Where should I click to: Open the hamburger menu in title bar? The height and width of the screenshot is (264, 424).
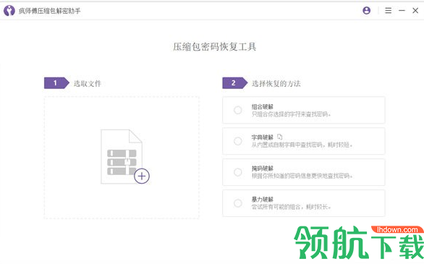(x=388, y=11)
